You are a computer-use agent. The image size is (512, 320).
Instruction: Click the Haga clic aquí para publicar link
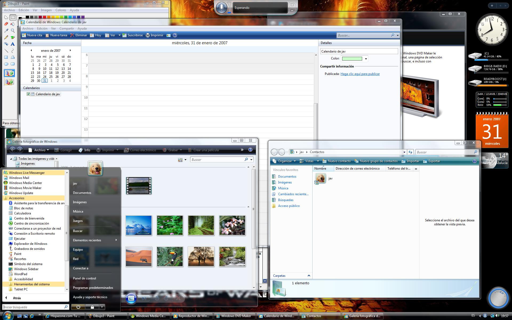click(360, 74)
